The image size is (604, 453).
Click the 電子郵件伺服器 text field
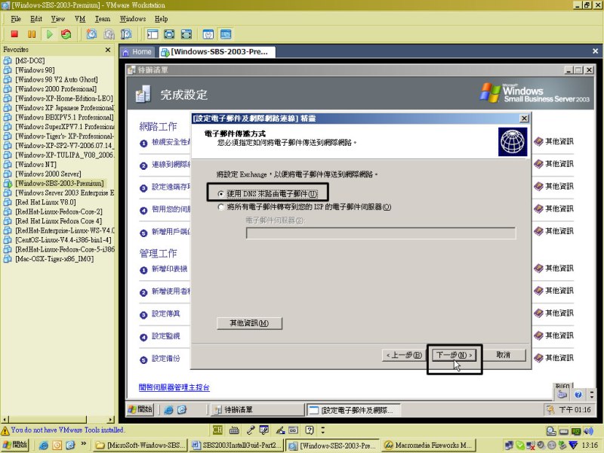(381, 233)
